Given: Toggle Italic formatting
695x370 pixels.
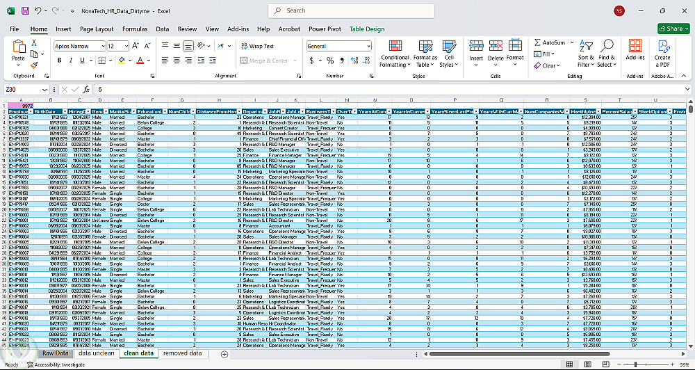Looking at the screenshot, I should 70,61.
